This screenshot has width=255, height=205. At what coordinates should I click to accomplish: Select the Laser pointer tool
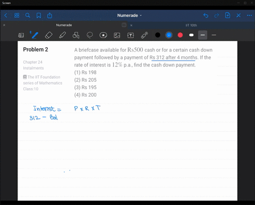click(144, 35)
